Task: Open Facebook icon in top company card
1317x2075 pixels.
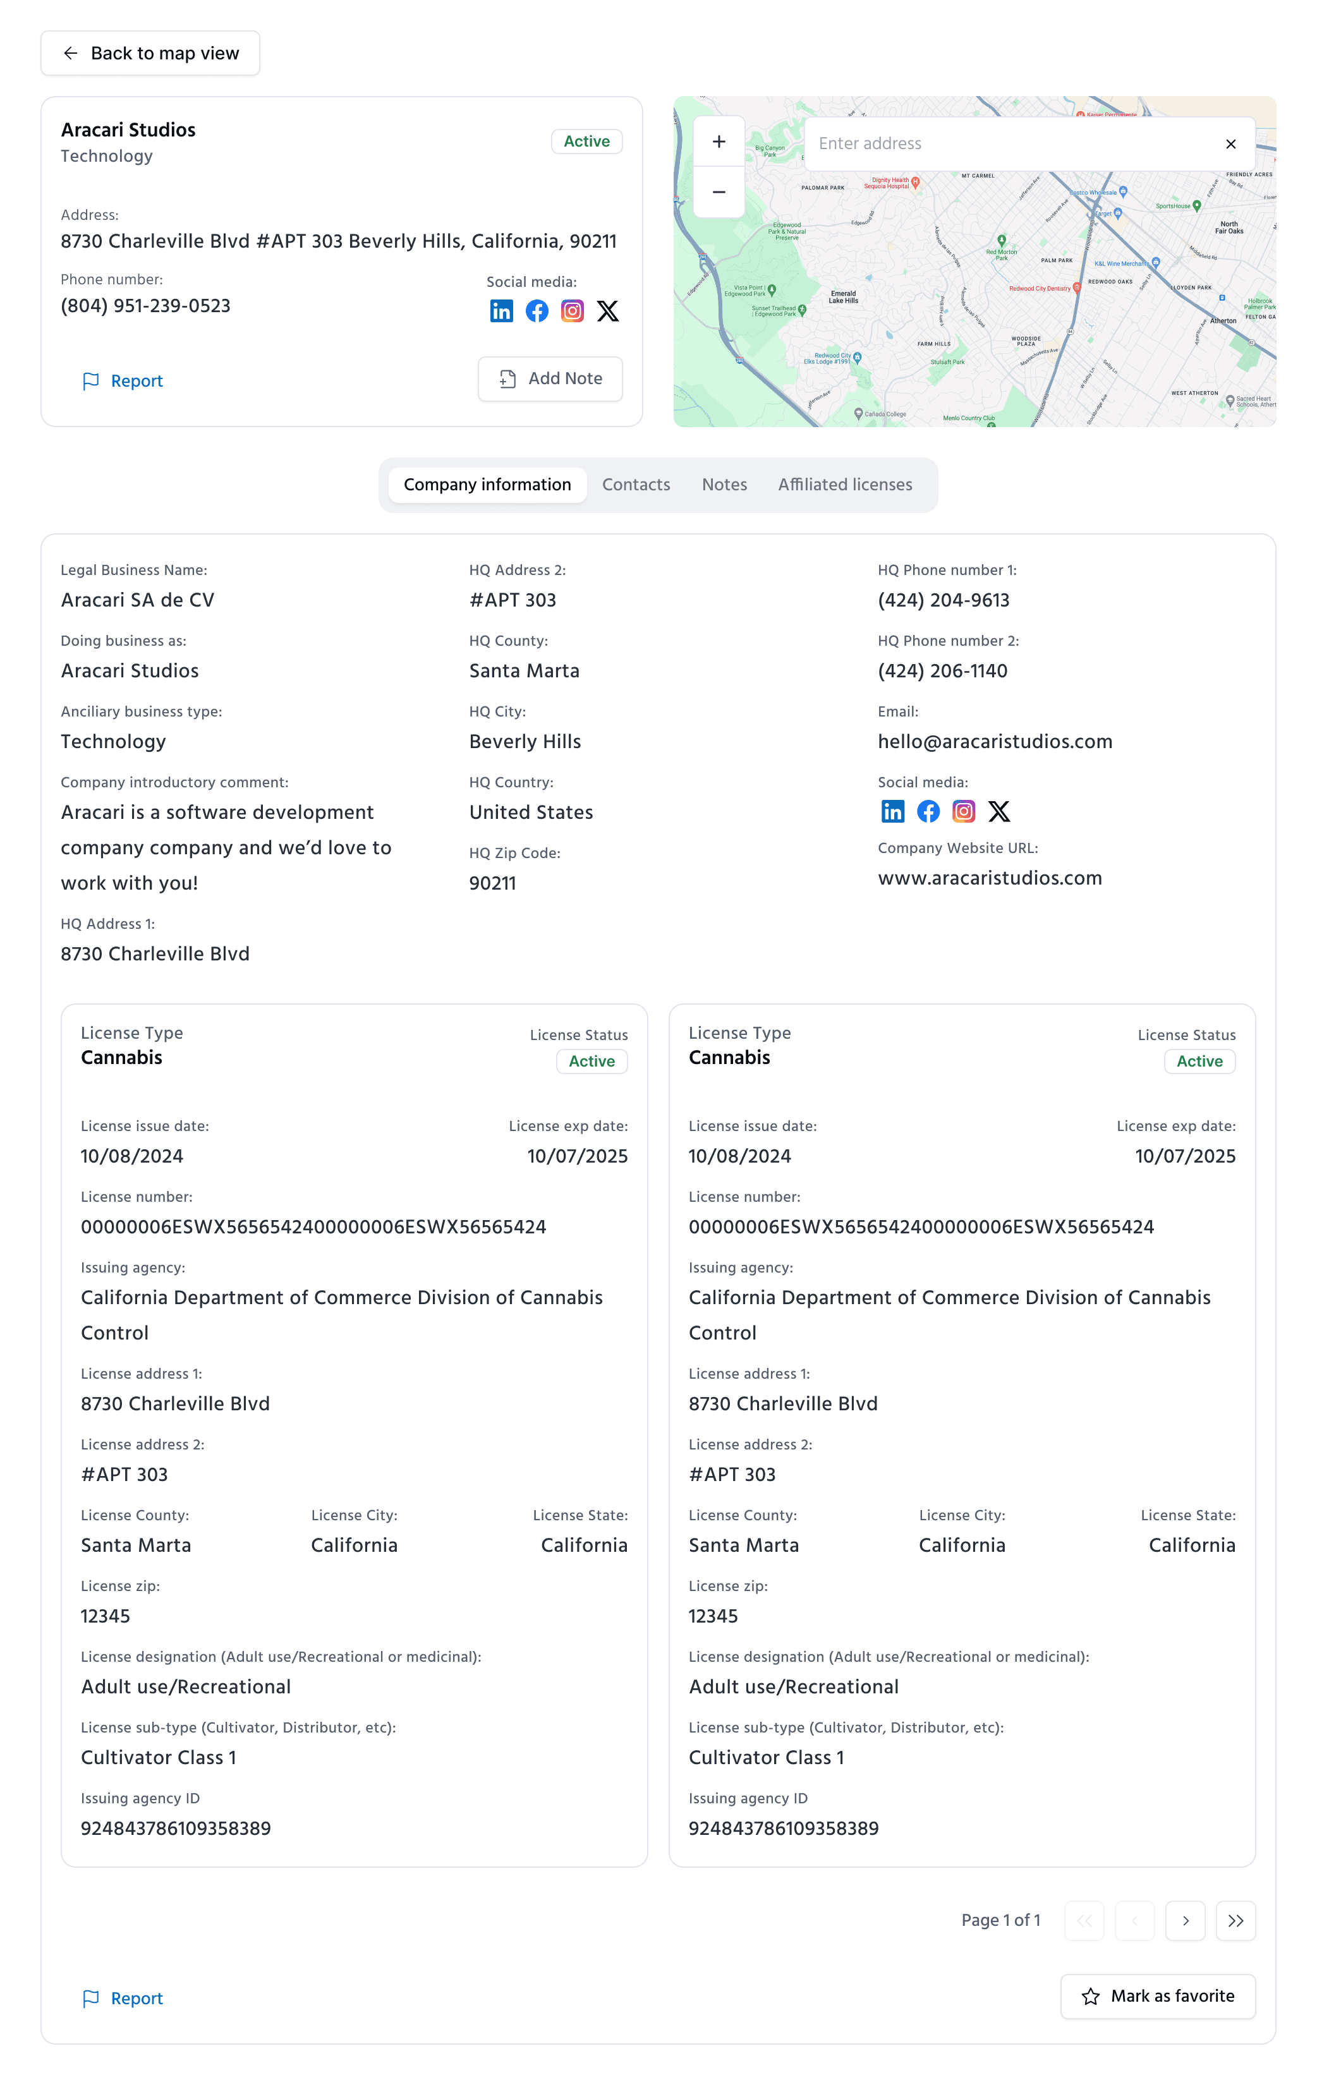Action: [537, 311]
